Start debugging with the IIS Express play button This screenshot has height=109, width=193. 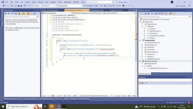84,6
